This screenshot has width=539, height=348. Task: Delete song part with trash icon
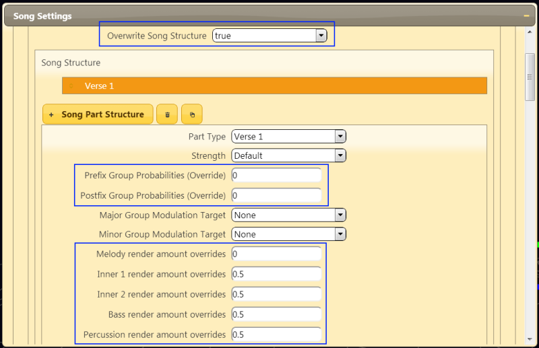point(167,114)
